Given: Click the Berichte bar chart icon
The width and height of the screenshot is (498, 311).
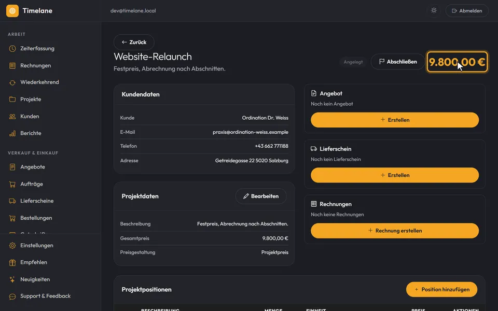Looking at the screenshot, I should click(12, 133).
